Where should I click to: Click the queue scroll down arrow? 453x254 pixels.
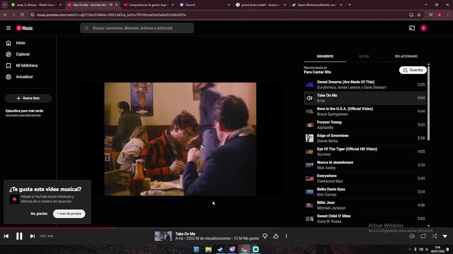[x=429, y=226]
